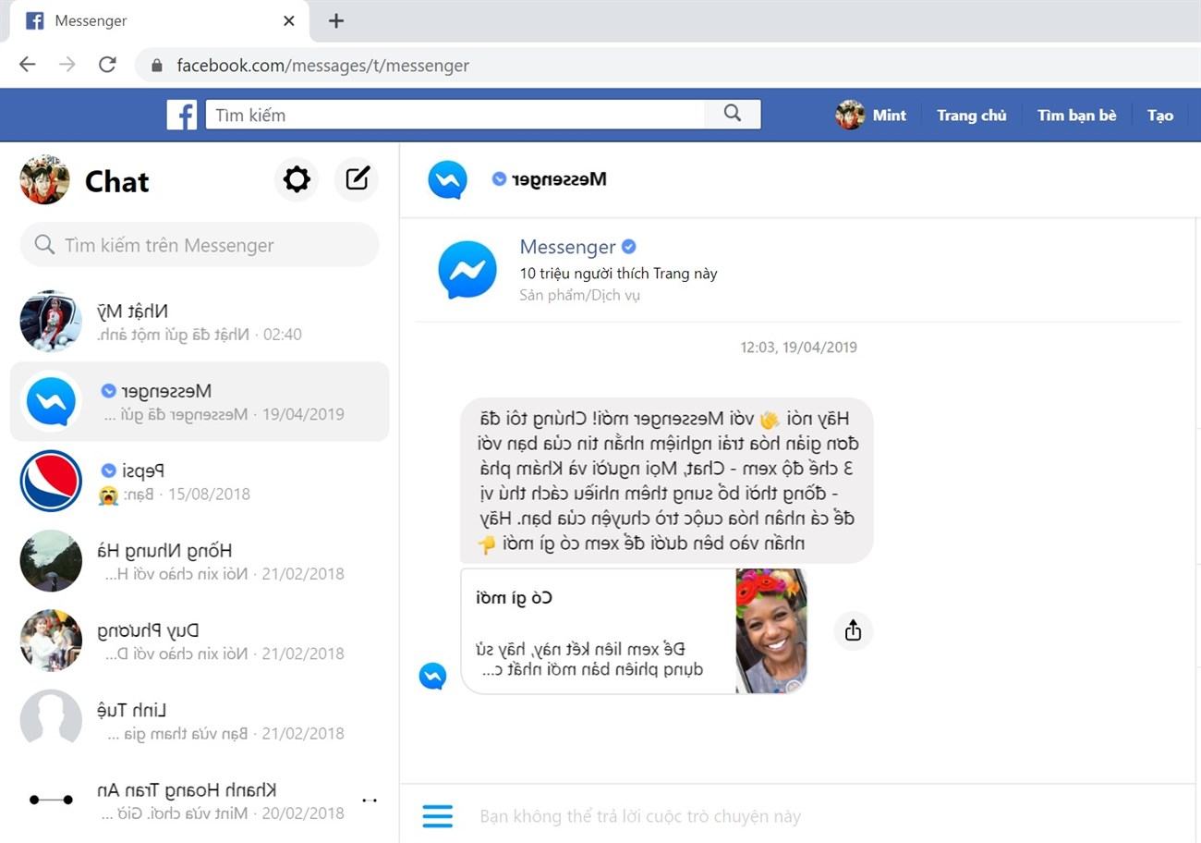Close the Messenger browser tab
Viewport: 1201px width, 843px height.
[289, 20]
